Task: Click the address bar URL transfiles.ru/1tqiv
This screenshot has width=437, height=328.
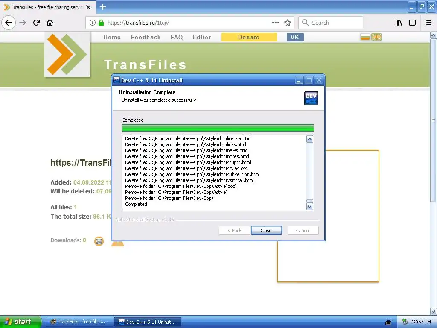Action: (x=138, y=23)
